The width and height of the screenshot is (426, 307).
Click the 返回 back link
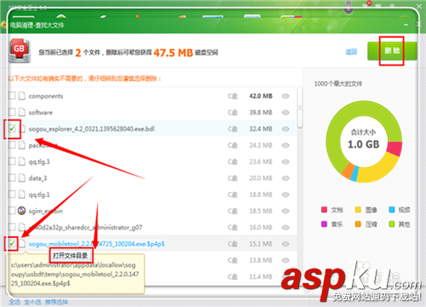click(x=351, y=52)
